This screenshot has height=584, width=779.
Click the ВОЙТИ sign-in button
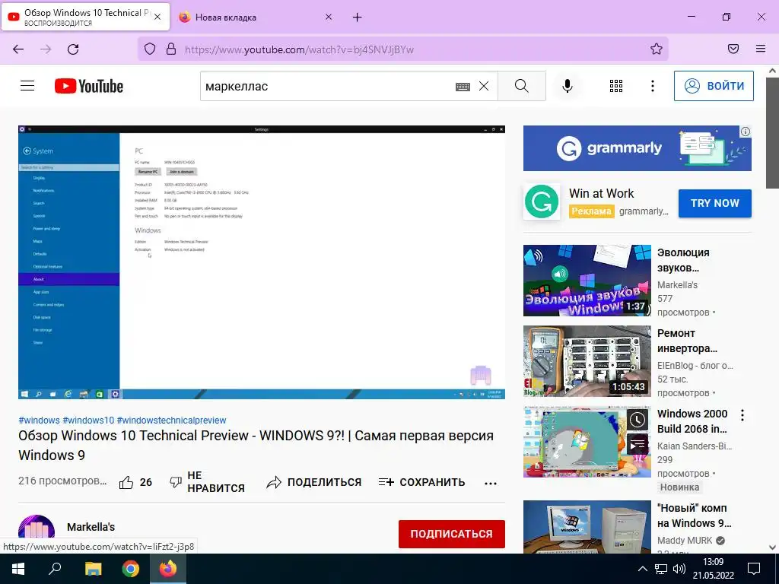[x=714, y=86]
